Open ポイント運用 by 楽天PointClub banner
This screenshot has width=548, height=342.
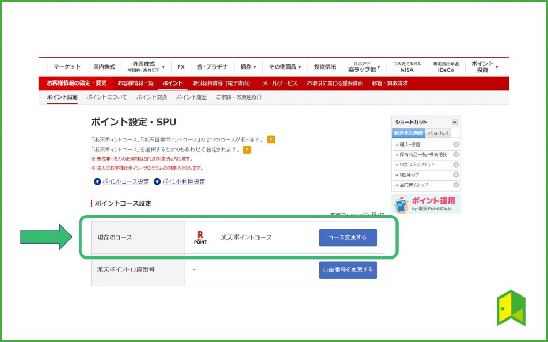pos(426,203)
